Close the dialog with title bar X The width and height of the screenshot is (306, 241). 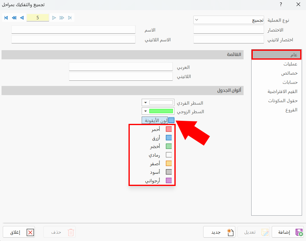[x=298, y=4]
